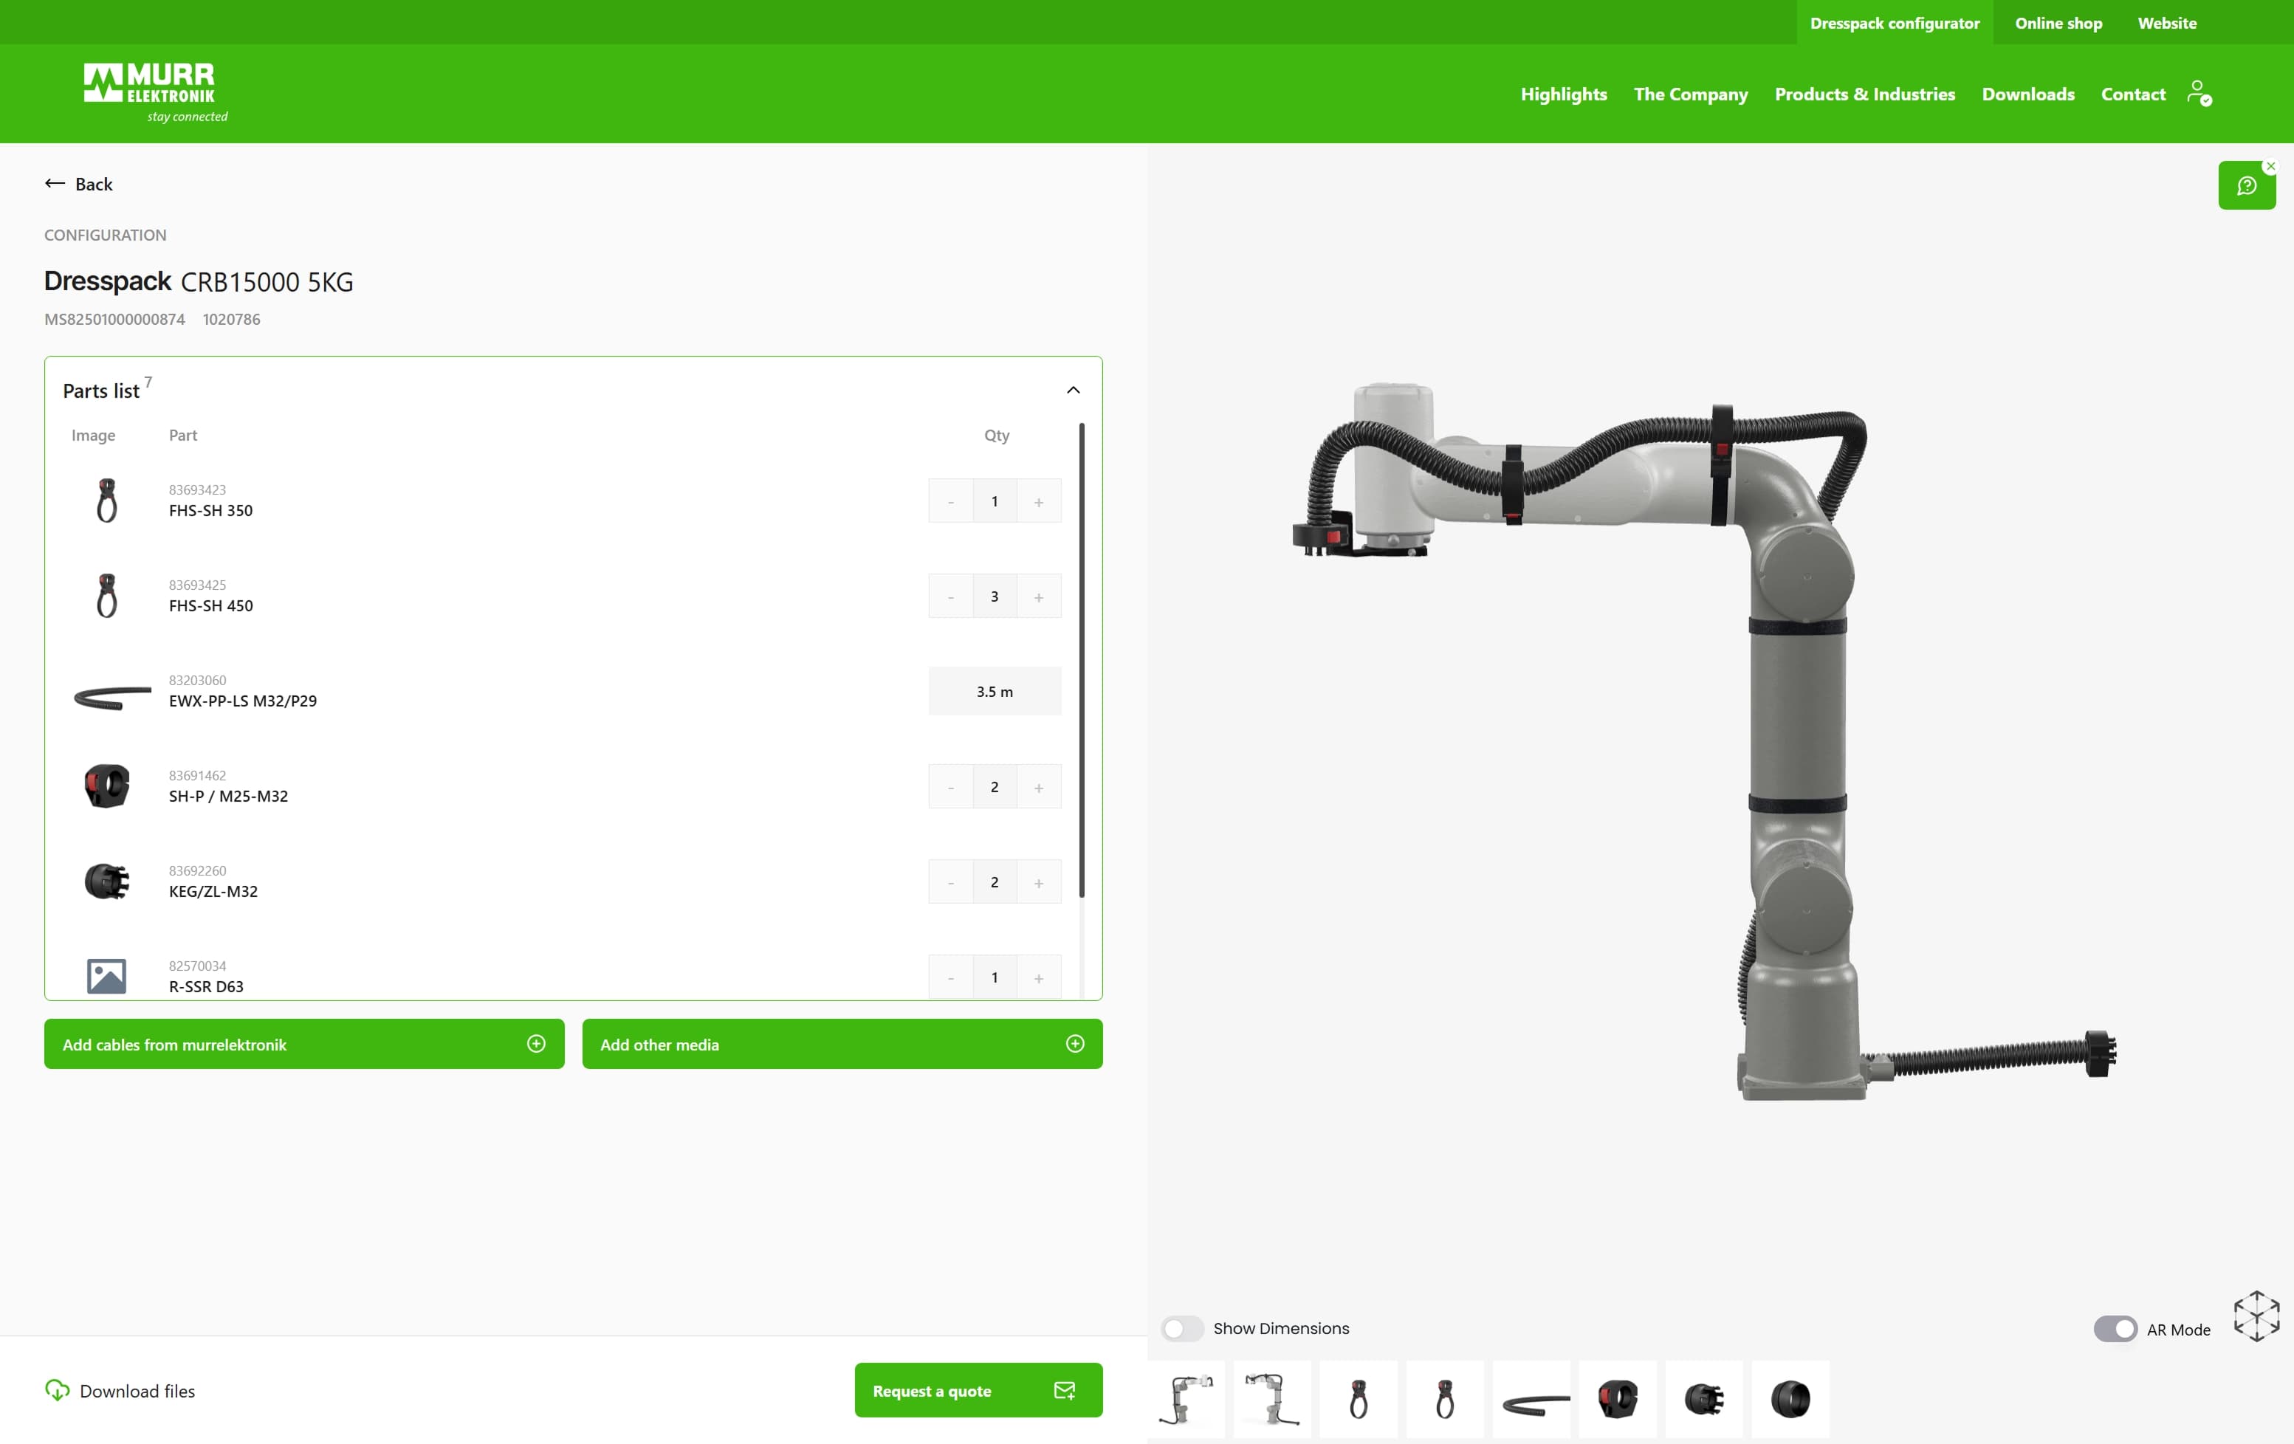The image size is (2294, 1444).
Task: Select the fourth thumbnail showing a strap holder
Action: [1445, 1399]
